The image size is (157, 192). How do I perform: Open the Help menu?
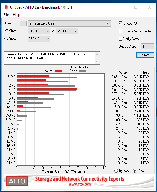pyautogui.click(x=16, y=15)
